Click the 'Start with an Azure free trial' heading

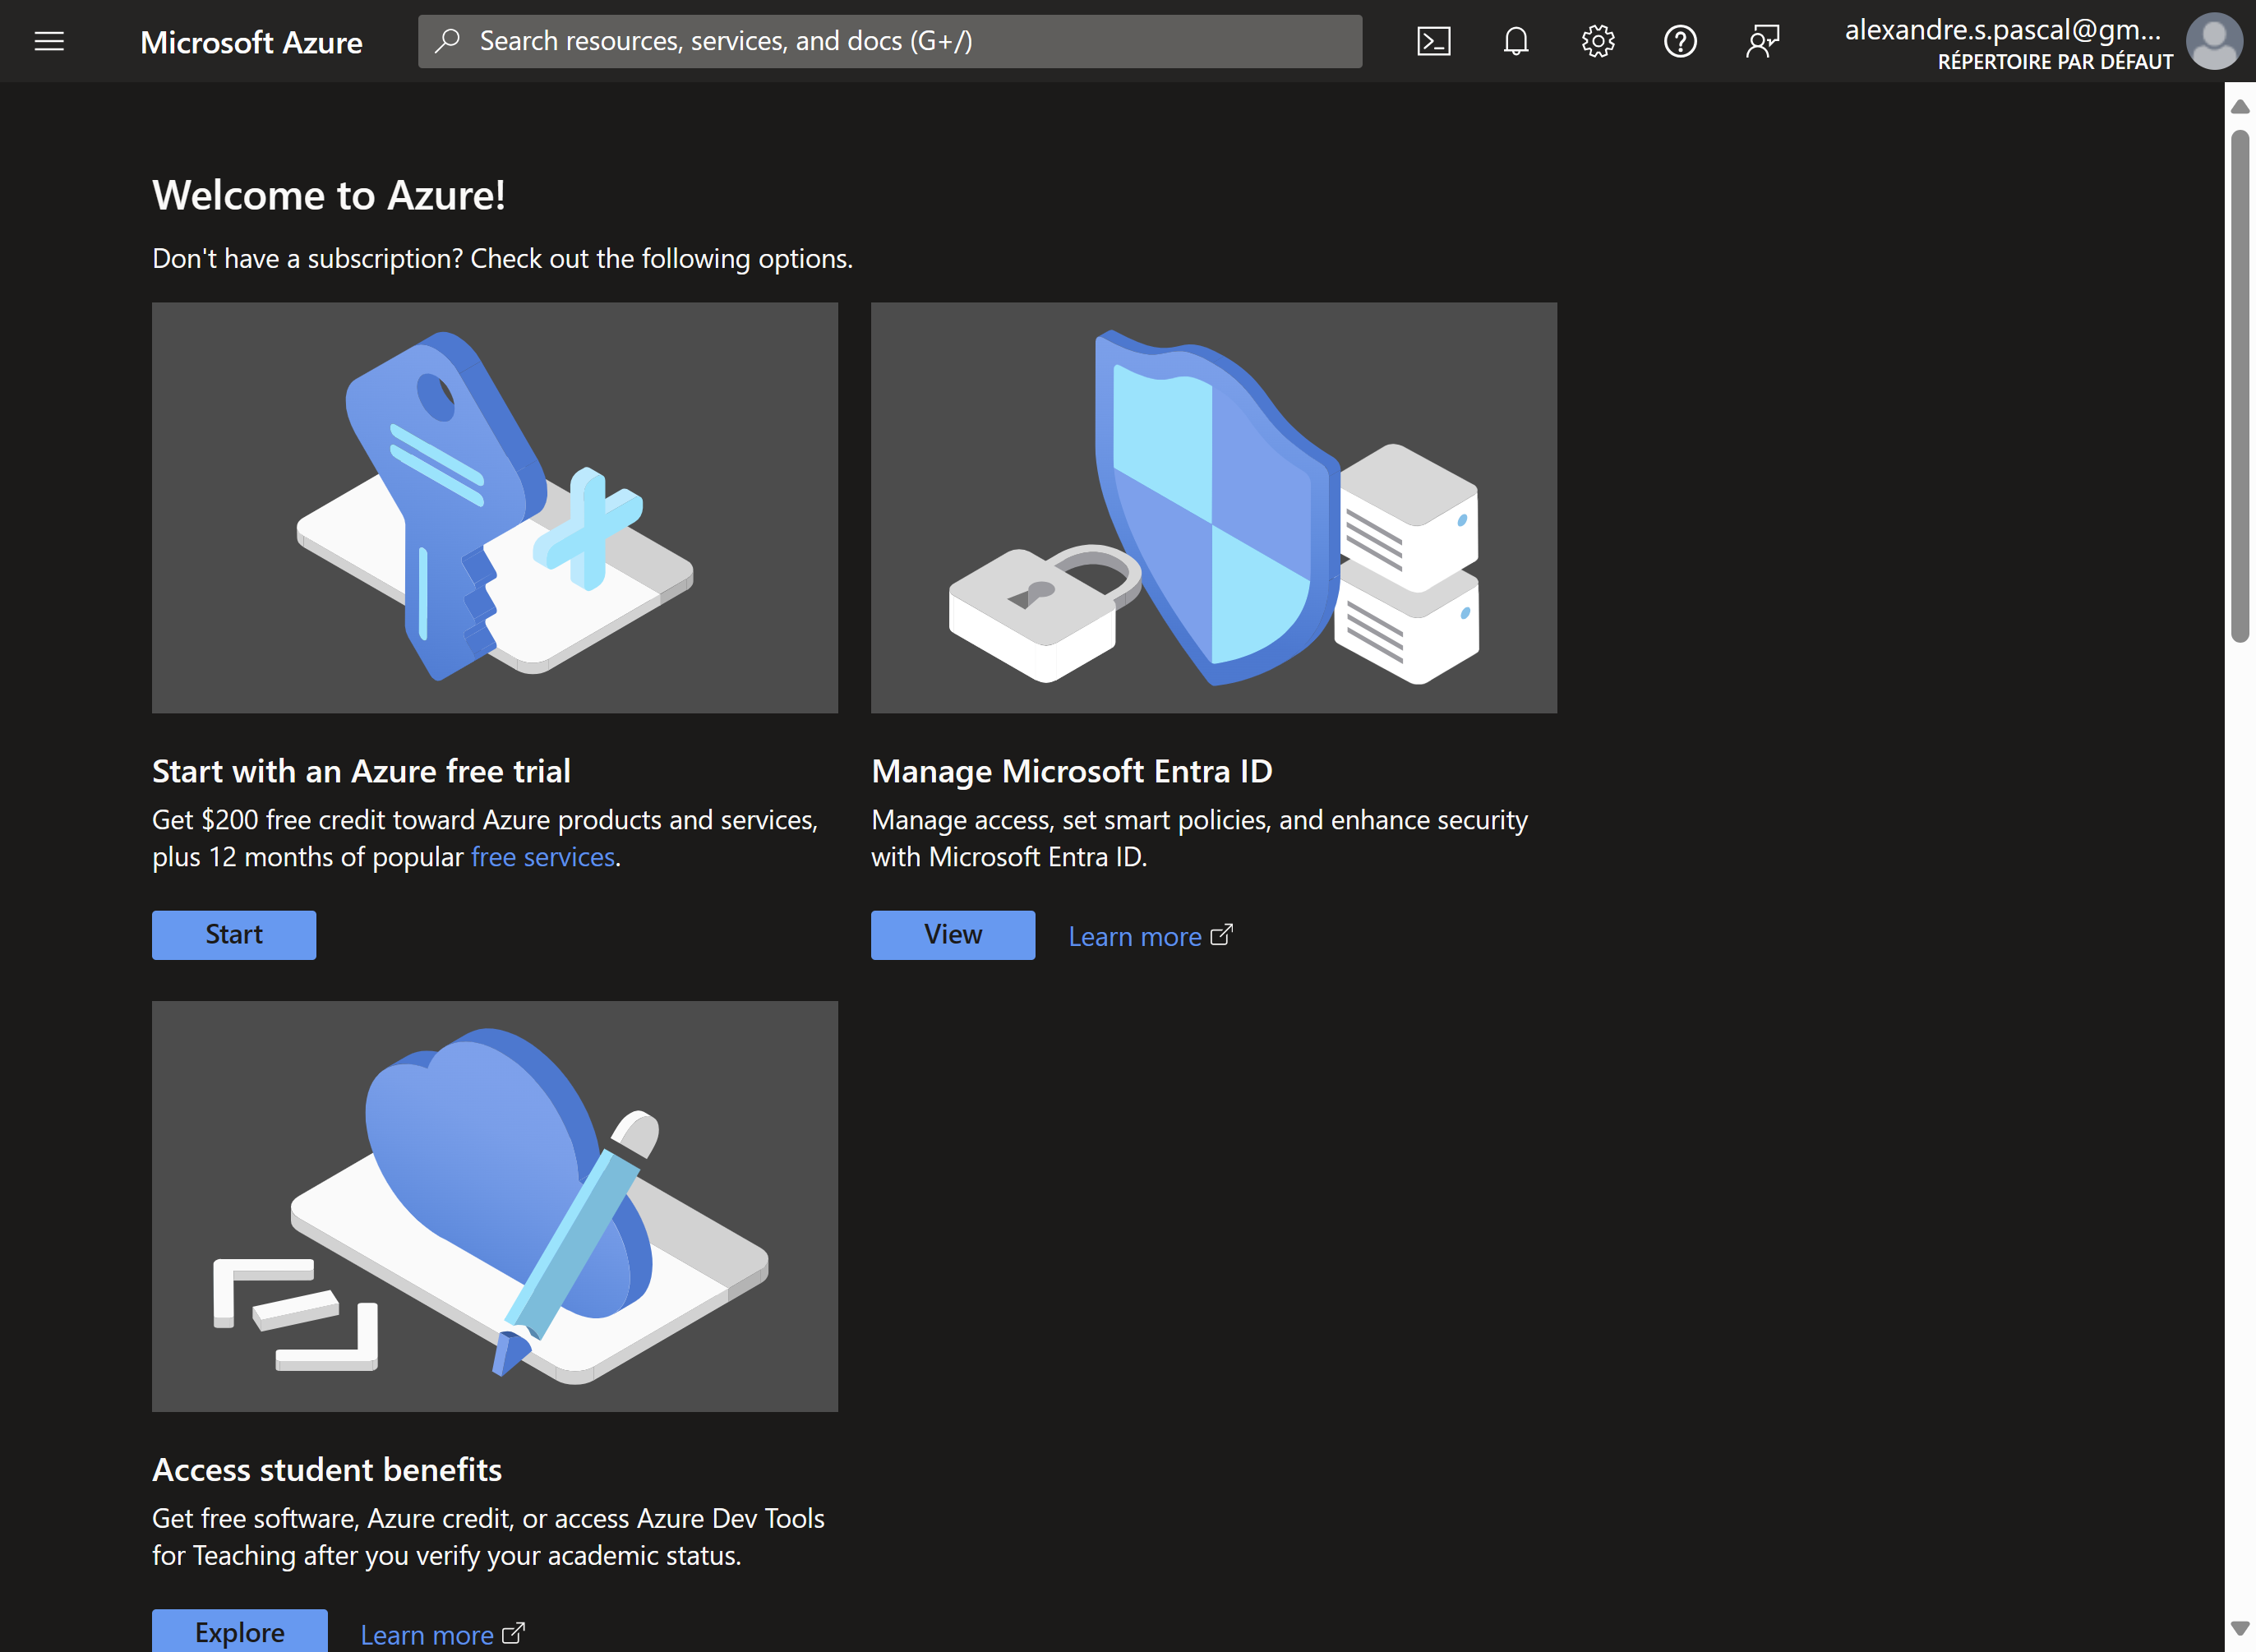(361, 771)
